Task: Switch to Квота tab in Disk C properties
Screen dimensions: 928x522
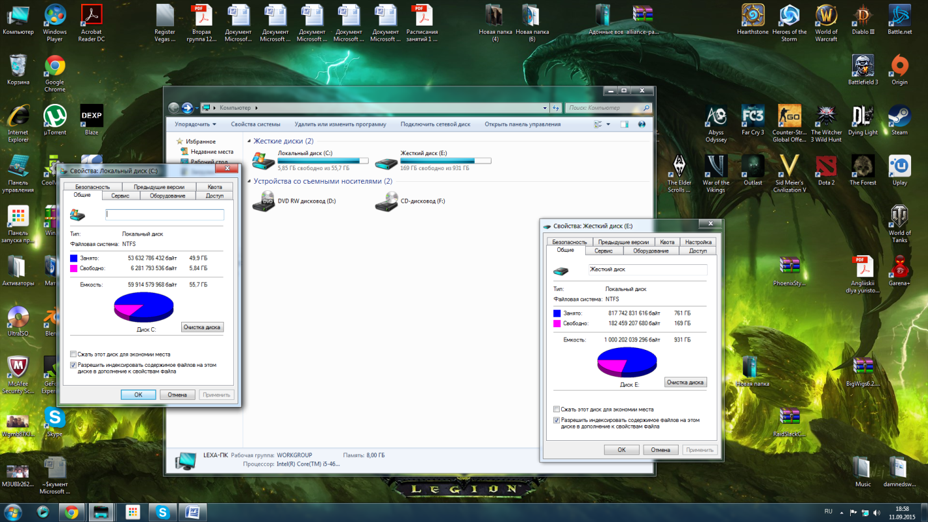Action: coord(215,187)
